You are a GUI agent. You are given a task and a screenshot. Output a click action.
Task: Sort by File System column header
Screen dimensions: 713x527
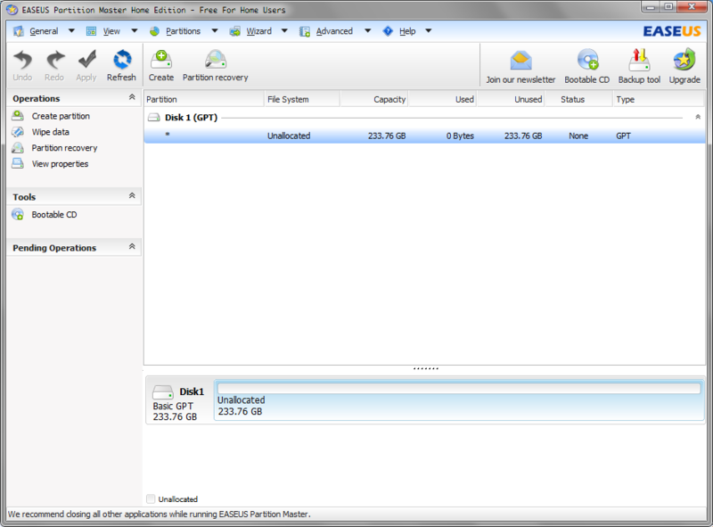[x=302, y=99]
